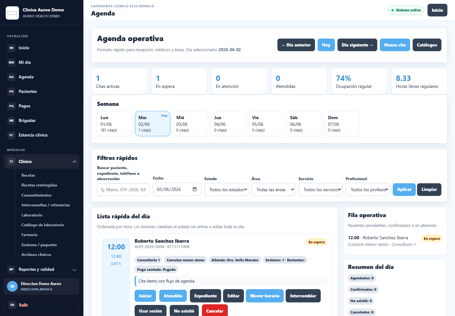The image size is (455, 316).
Task: Open Archivos clínicos submenu item
Action: click(x=36, y=255)
